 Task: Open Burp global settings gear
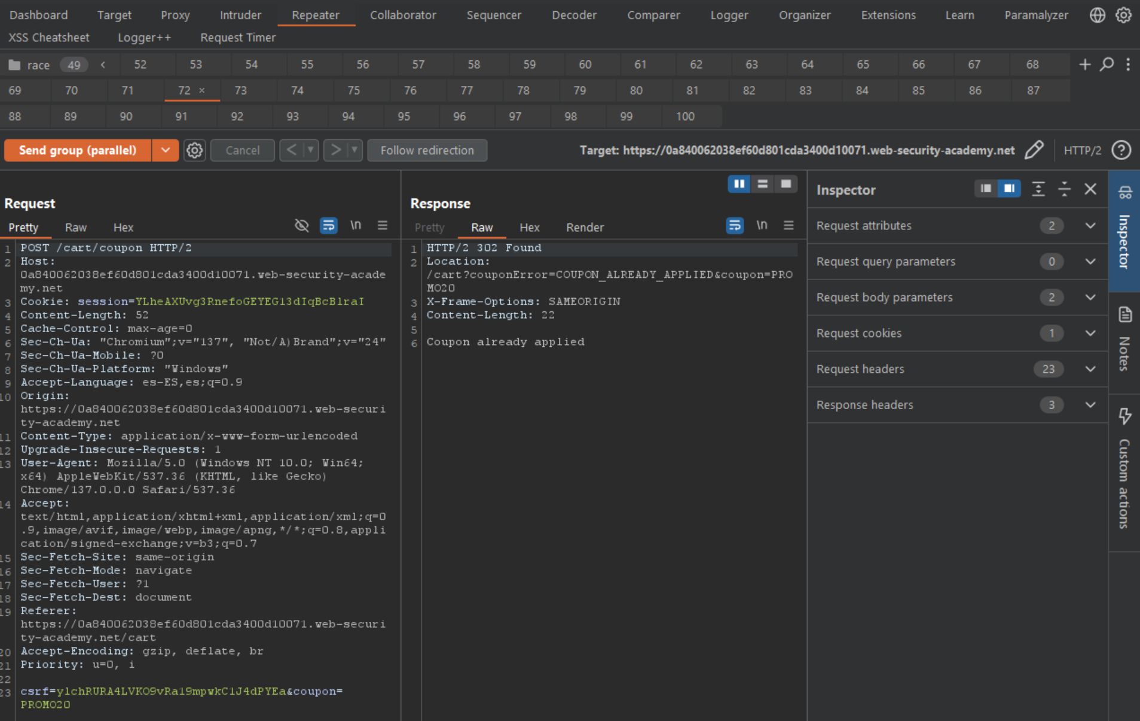click(1123, 15)
